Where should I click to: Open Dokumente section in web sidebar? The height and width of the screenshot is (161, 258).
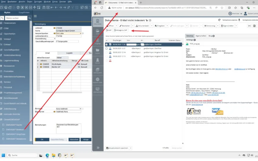(97, 22)
